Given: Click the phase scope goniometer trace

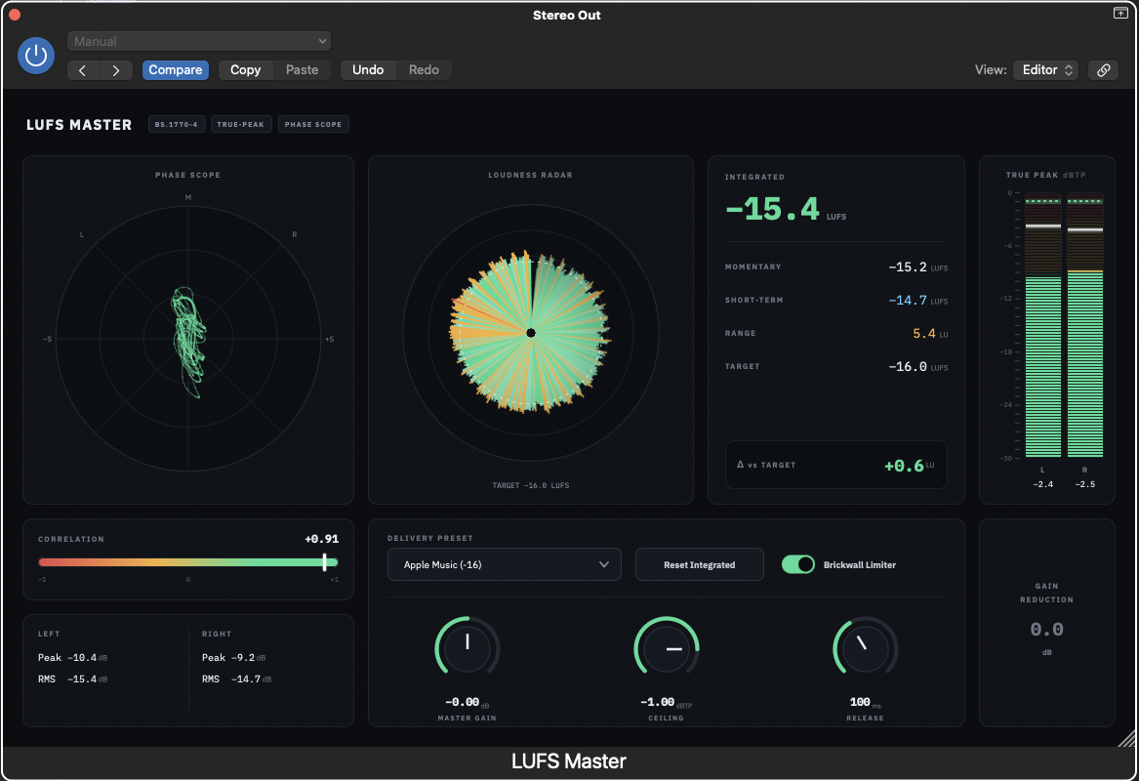Looking at the screenshot, I should coord(189,342).
